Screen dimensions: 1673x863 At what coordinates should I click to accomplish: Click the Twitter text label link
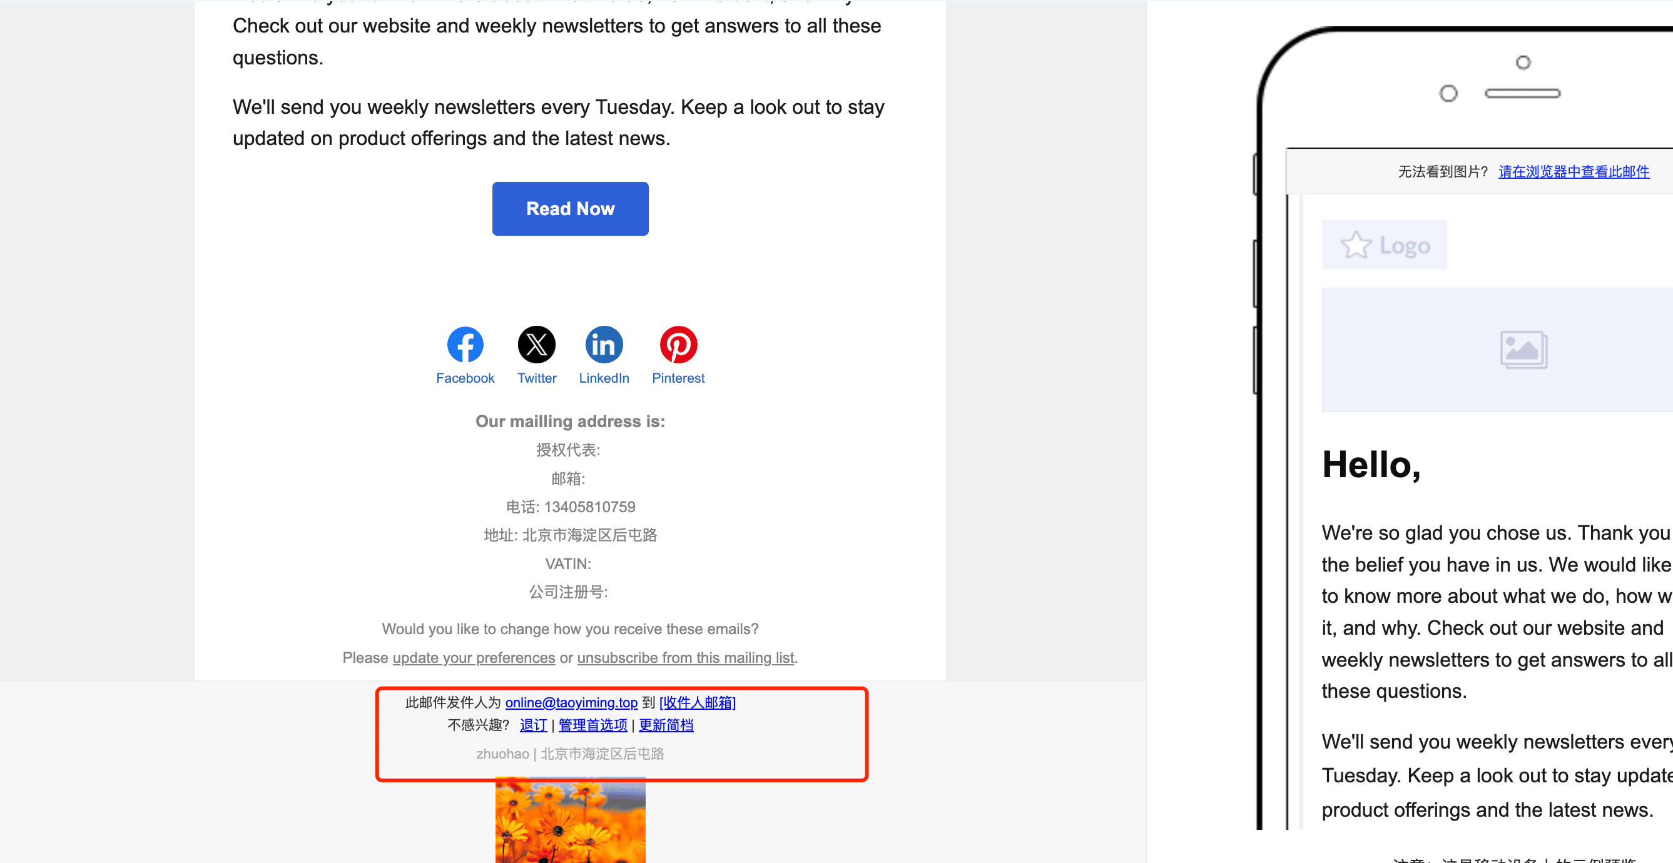point(536,378)
